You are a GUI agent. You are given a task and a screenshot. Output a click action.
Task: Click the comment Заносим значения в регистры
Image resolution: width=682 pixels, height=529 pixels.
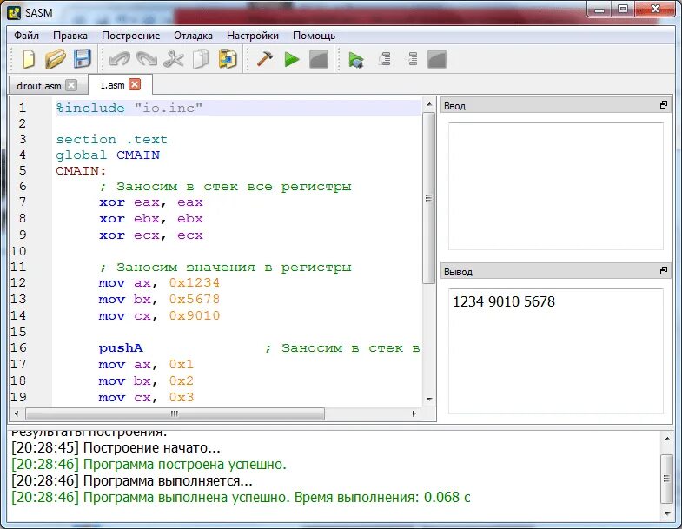(225, 268)
